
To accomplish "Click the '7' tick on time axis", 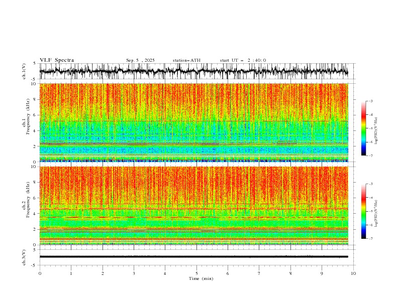I will point(259,273).
